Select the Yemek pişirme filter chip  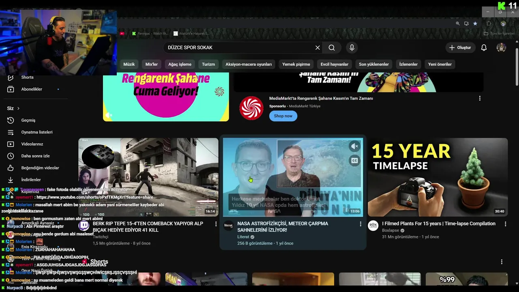click(296, 64)
